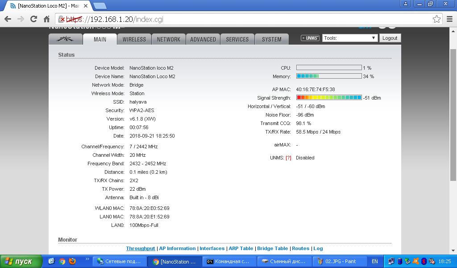Image resolution: width=457 pixels, height=268 pixels.
Task: Click the EN language indicator
Action: point(375,261)
